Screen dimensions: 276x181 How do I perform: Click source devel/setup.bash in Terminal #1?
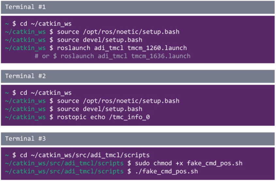coord(100,40)
